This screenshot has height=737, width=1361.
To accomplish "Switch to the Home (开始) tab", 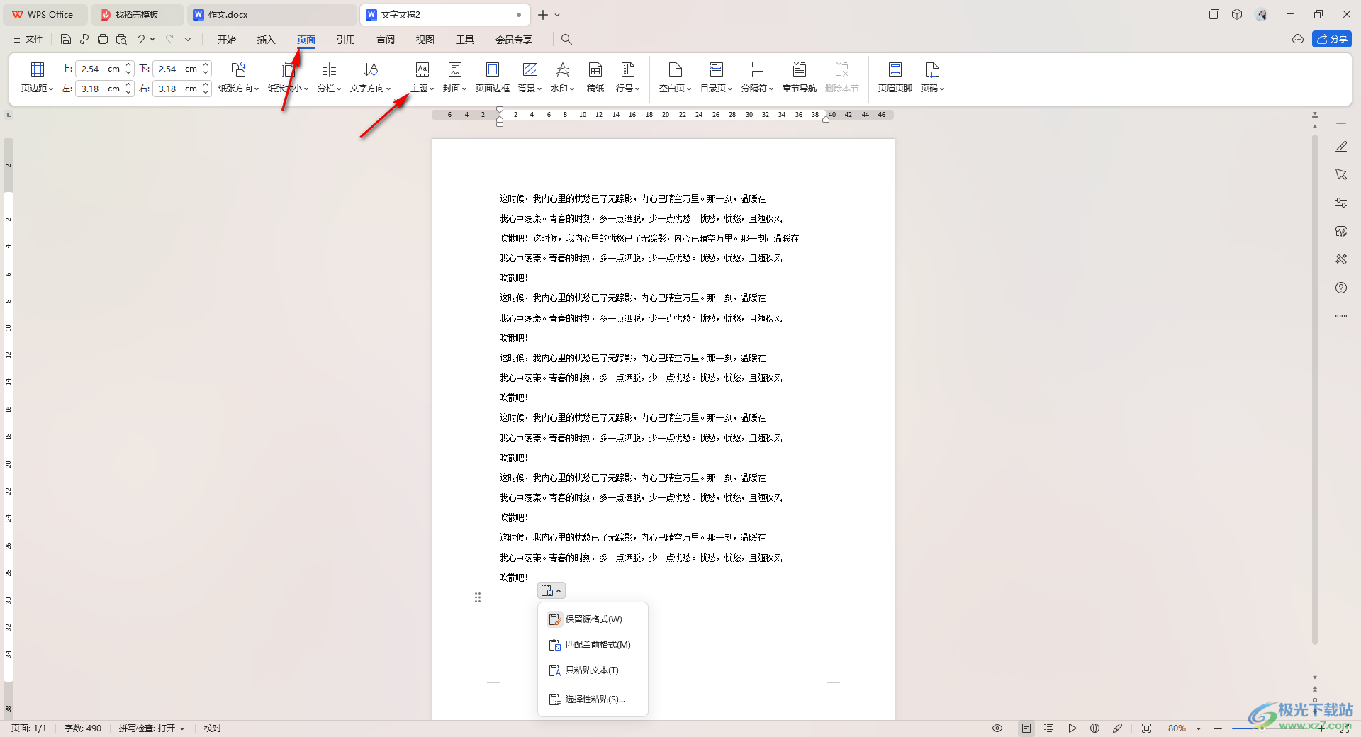I will pyautogui.click(x=227, y=40).
